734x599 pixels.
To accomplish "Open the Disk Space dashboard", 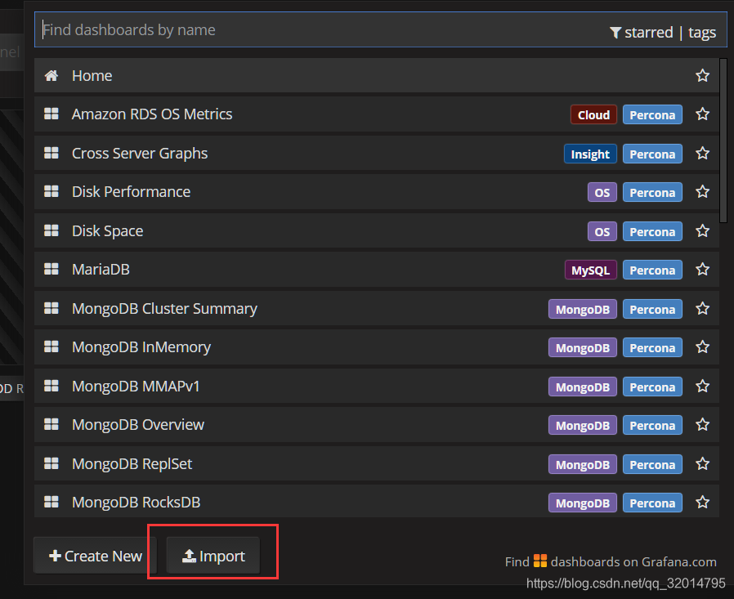I will click(x=376, y=231).
